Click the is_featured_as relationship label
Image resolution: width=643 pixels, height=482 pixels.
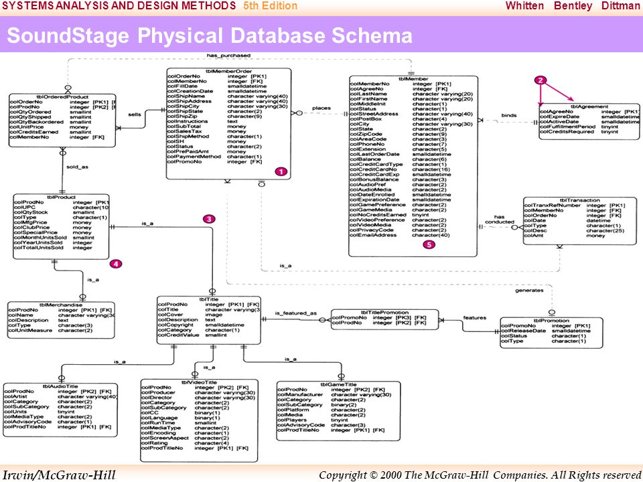point(295,313)
